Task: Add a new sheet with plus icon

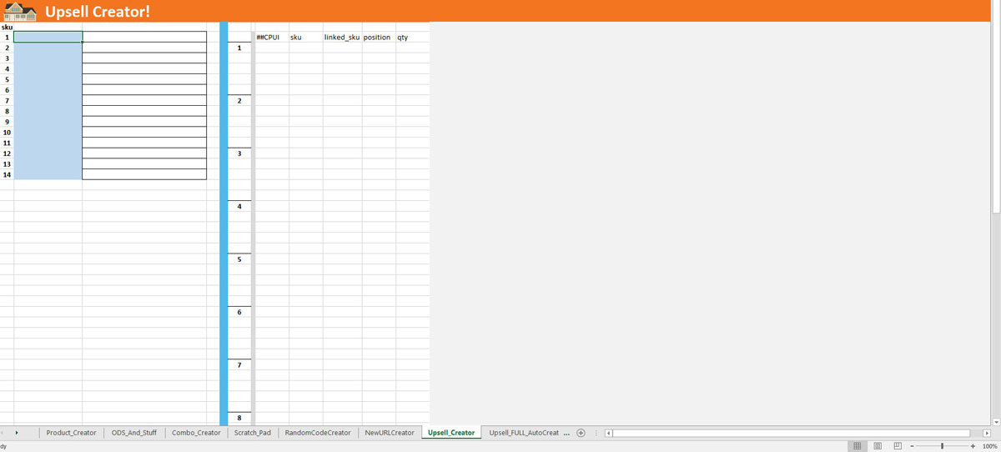Action: click(581, 433)
